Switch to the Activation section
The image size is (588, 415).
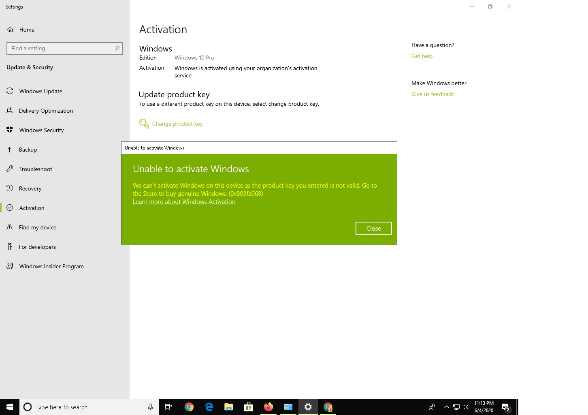pos(32,208)
